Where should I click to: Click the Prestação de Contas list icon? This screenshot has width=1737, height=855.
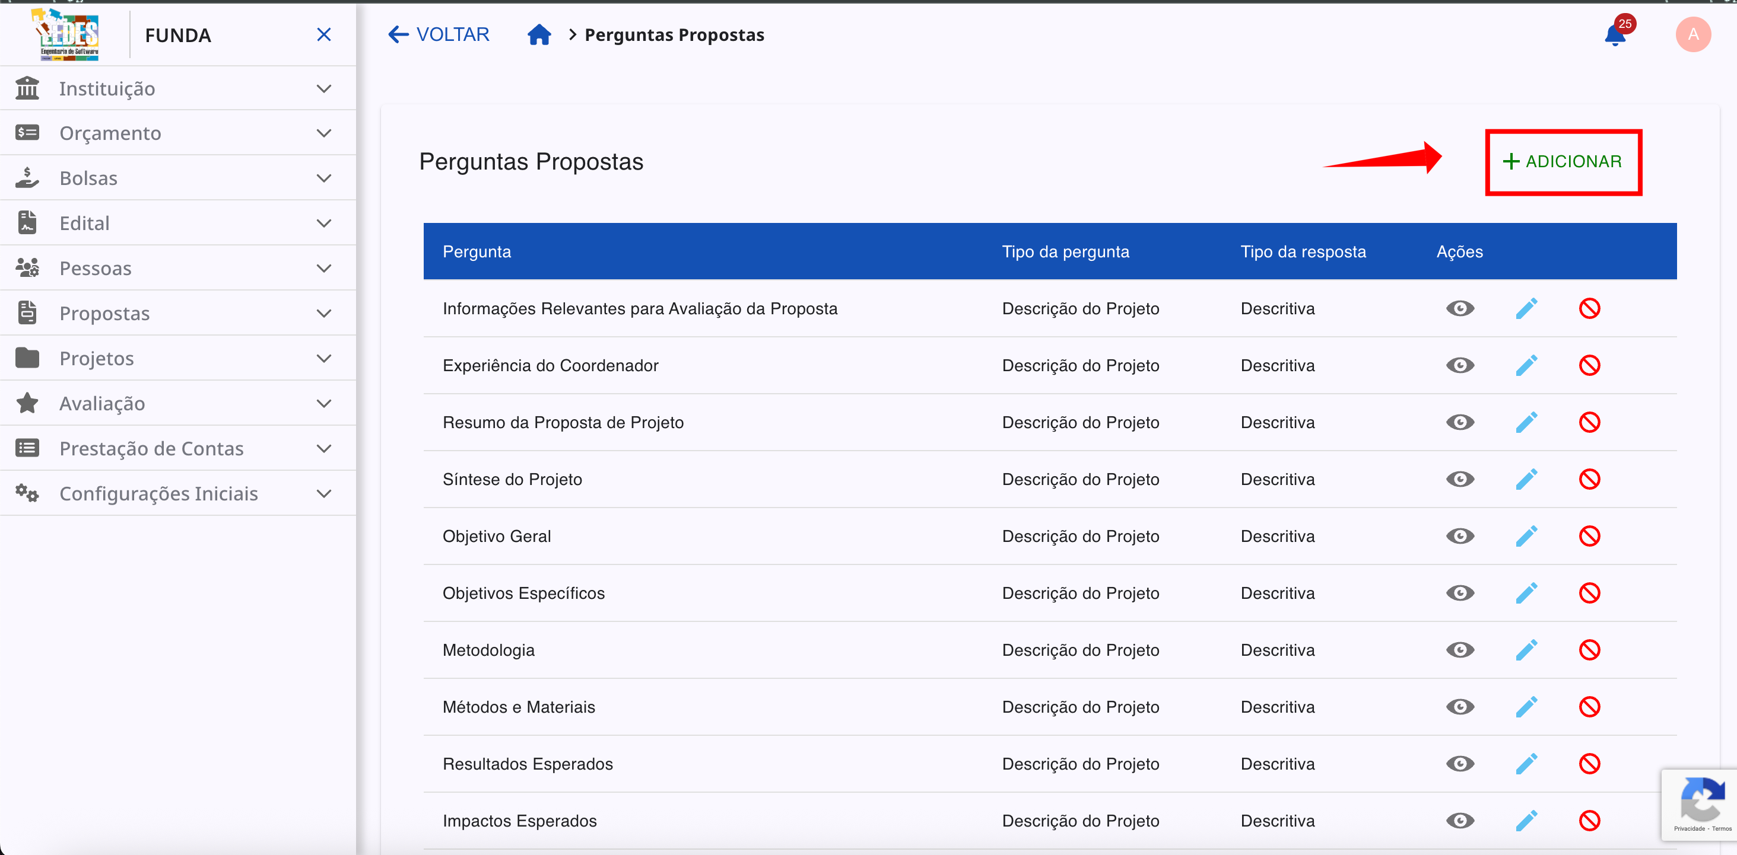click(27, 448)
